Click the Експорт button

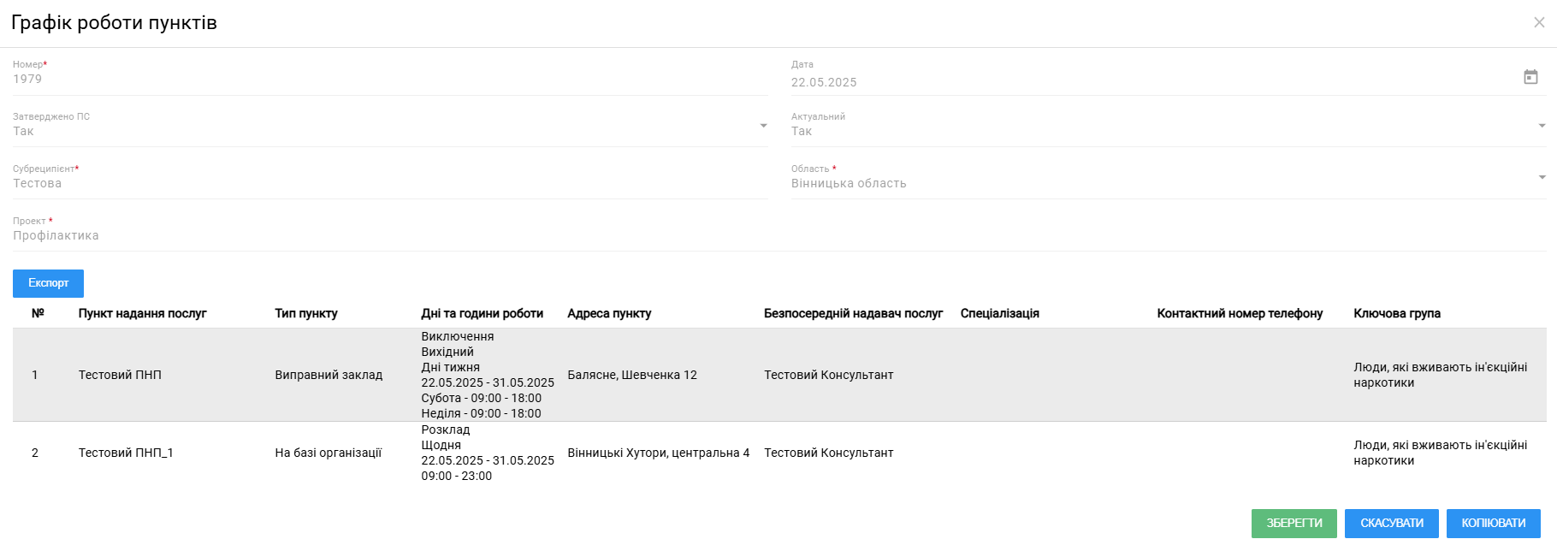(48, 283)
